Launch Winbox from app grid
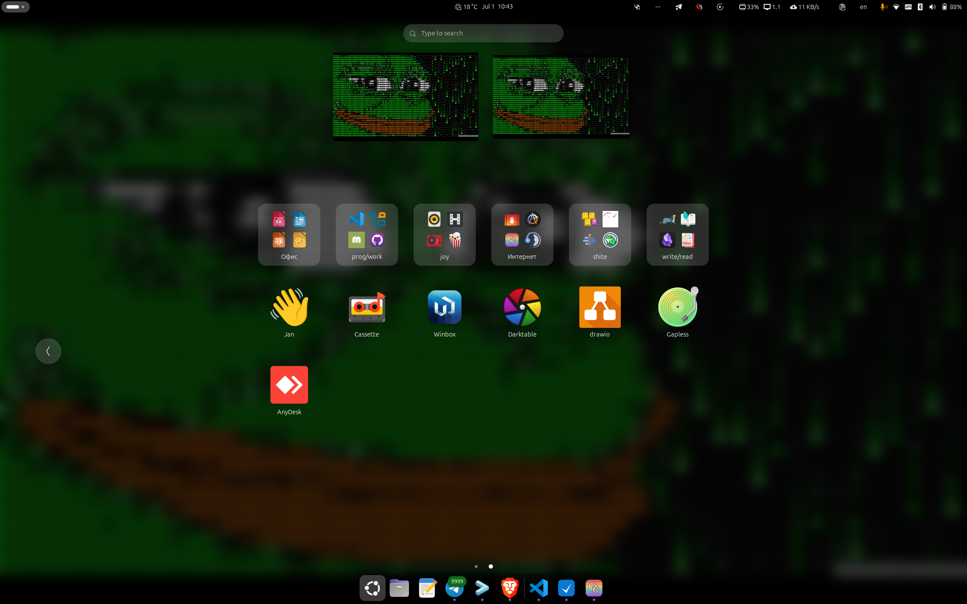 click(x=444, y=308)
